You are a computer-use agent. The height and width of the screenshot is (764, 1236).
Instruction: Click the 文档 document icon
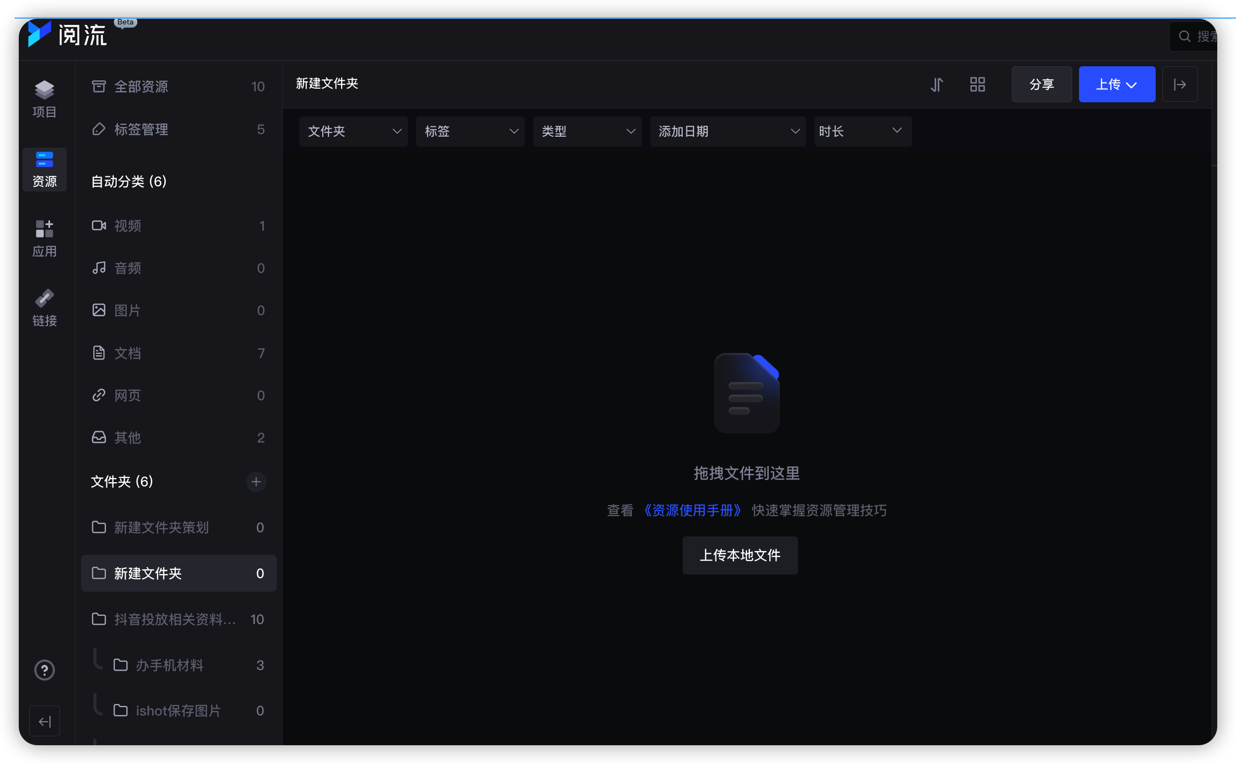pos(99,353)
